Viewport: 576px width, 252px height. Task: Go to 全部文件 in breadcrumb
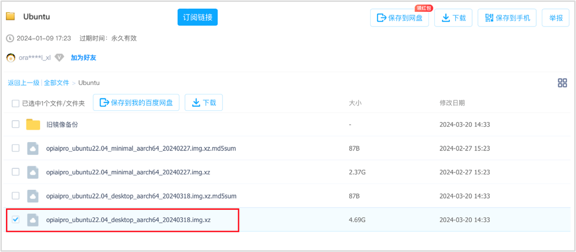click(x=56, y=83)
